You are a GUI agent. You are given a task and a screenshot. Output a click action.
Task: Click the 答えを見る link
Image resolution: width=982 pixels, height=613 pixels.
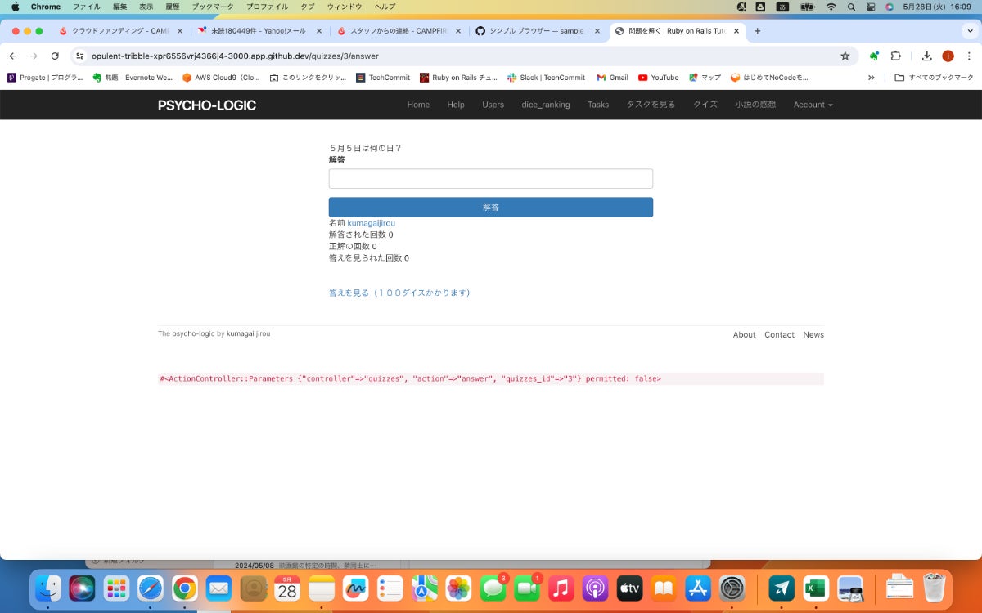pyautogui.click(x=399, y=293)
